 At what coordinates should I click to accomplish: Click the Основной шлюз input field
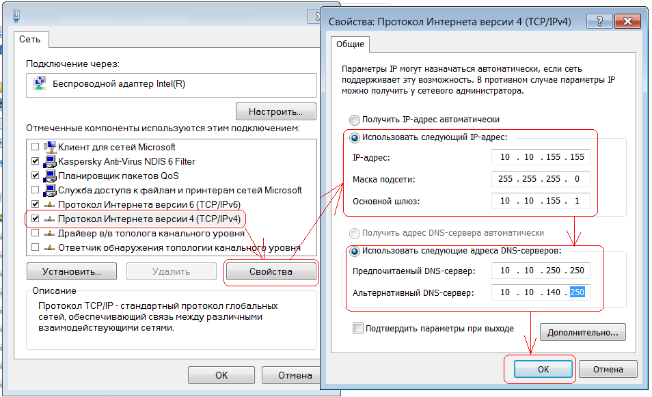coord(541,201)
